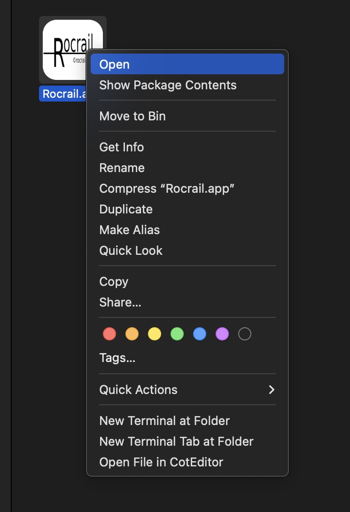The width and height of the screenshot is (350, 512).
Task: Click Open File in CotEditor
Action: pos(161,462)
